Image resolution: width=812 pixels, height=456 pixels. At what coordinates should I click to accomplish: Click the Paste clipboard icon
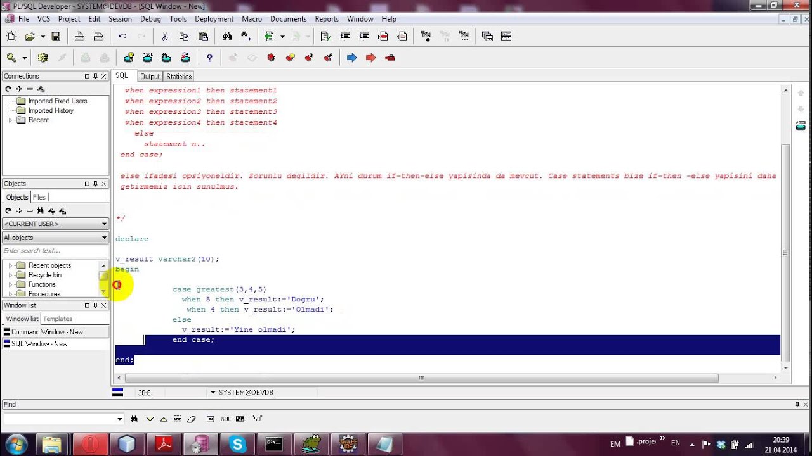(x=203, y=37)
